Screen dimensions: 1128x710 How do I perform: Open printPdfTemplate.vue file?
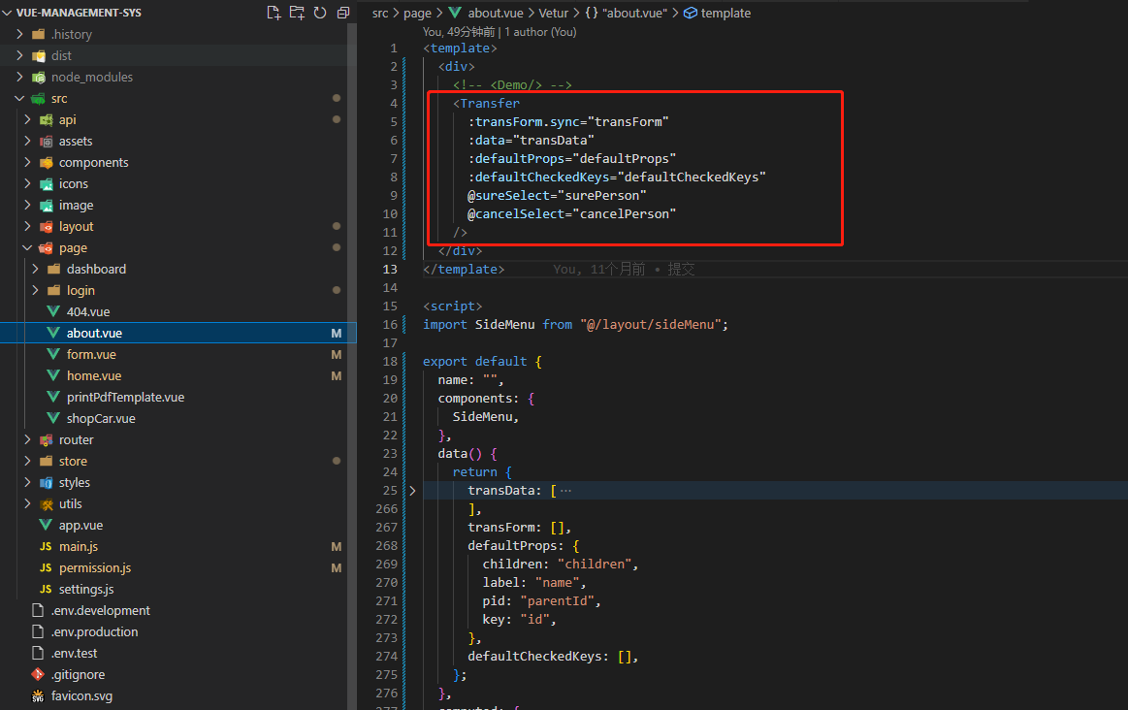click(x=125, y=397)
